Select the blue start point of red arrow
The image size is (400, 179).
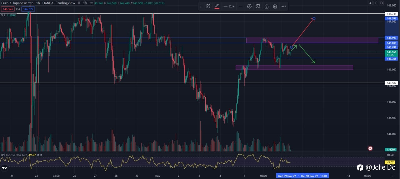(292, 47)
